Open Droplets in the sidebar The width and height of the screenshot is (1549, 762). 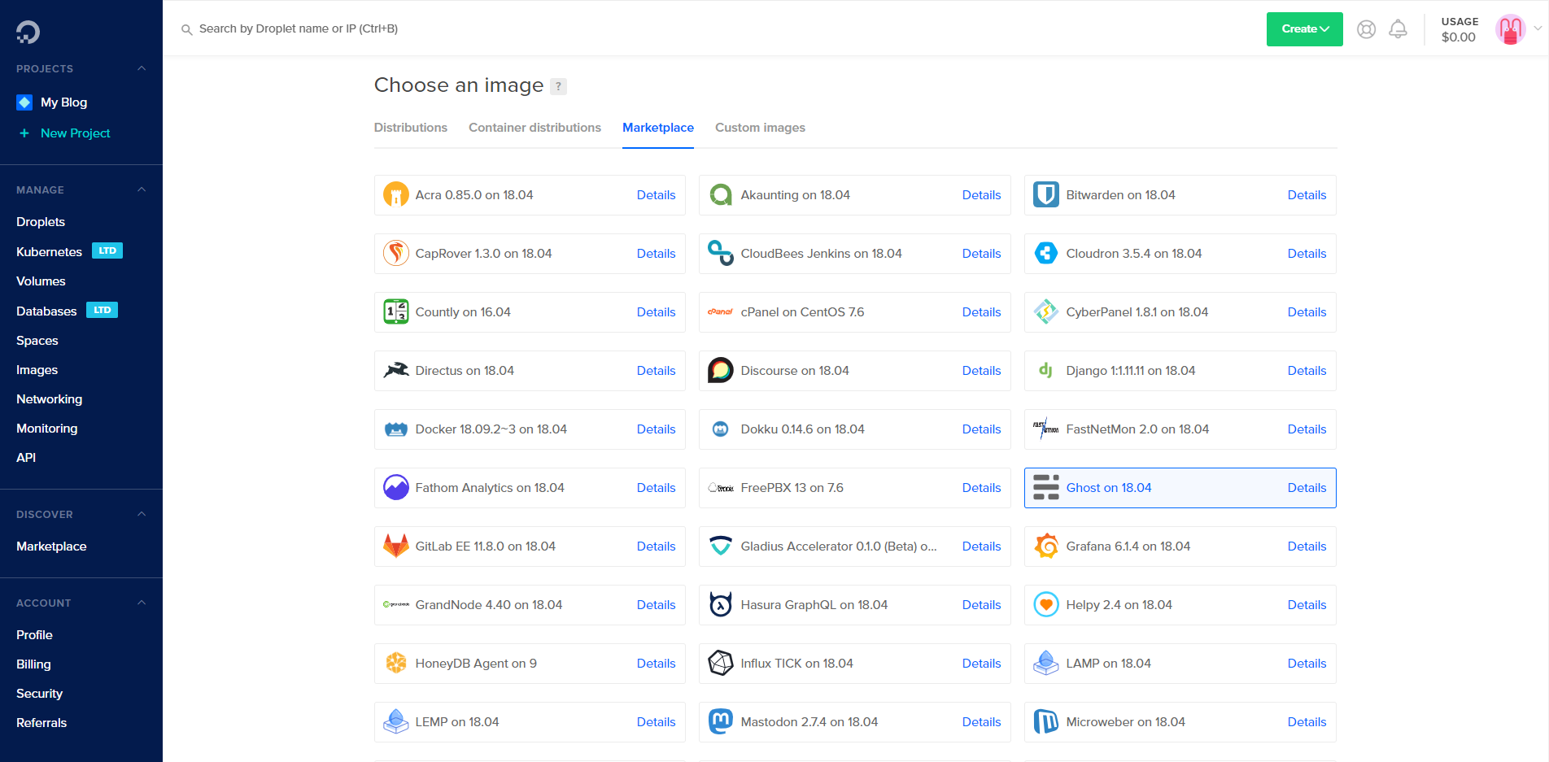point(41,222)
